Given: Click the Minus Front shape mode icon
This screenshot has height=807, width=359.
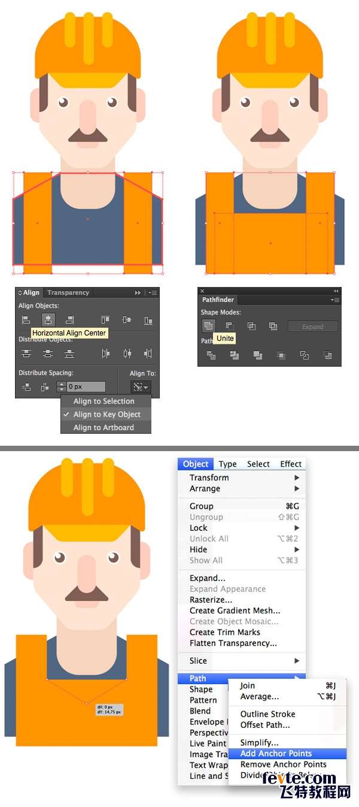Looking at the screenshot, I should tap(229, 326).
